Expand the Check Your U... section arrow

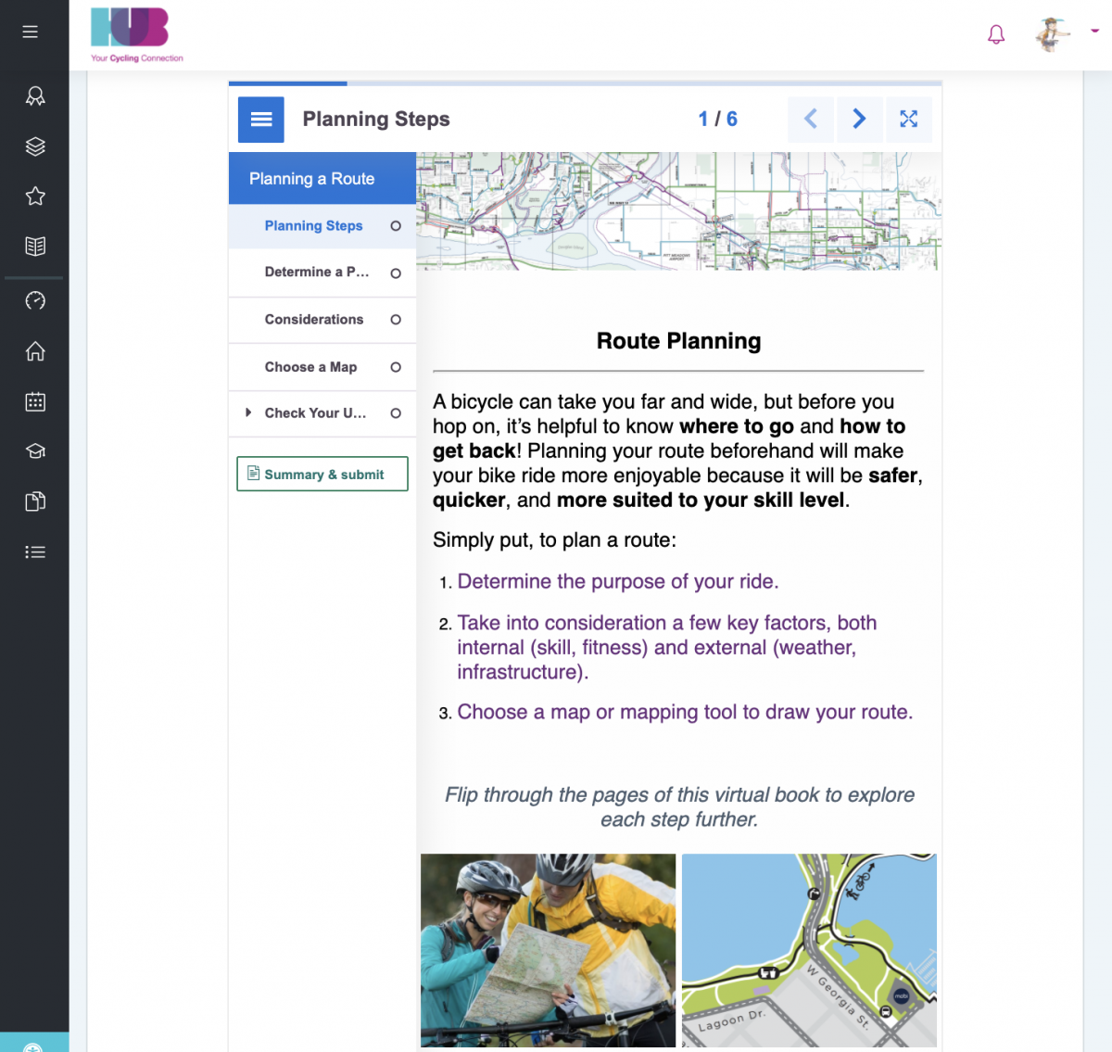(x=248, y=413)
